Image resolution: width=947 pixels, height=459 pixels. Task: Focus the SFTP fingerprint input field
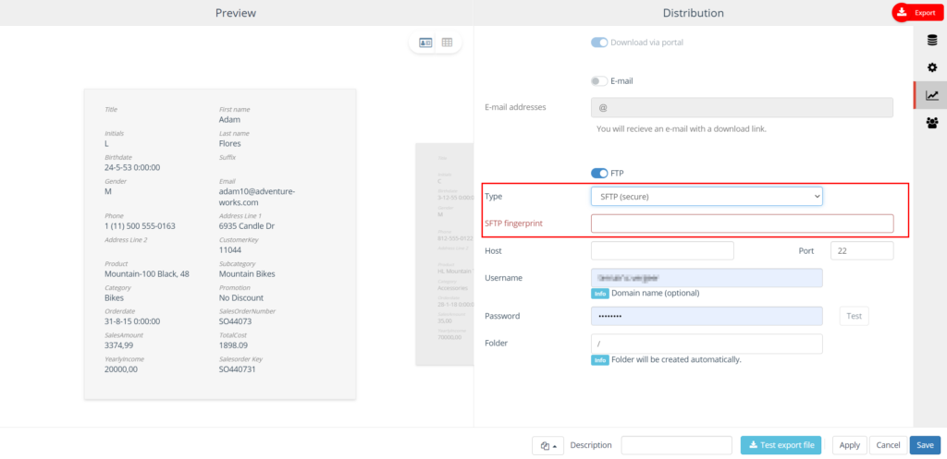[x=742, y=223]
